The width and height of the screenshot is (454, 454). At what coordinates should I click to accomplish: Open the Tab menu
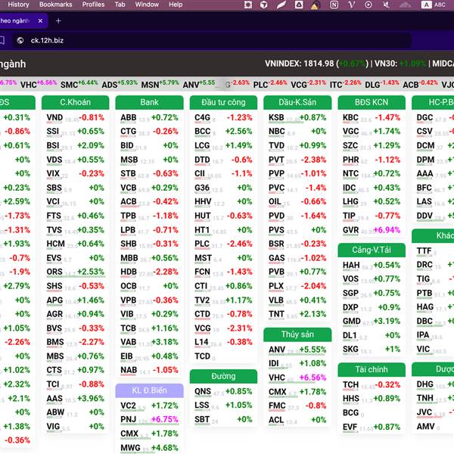coord(120,5)
